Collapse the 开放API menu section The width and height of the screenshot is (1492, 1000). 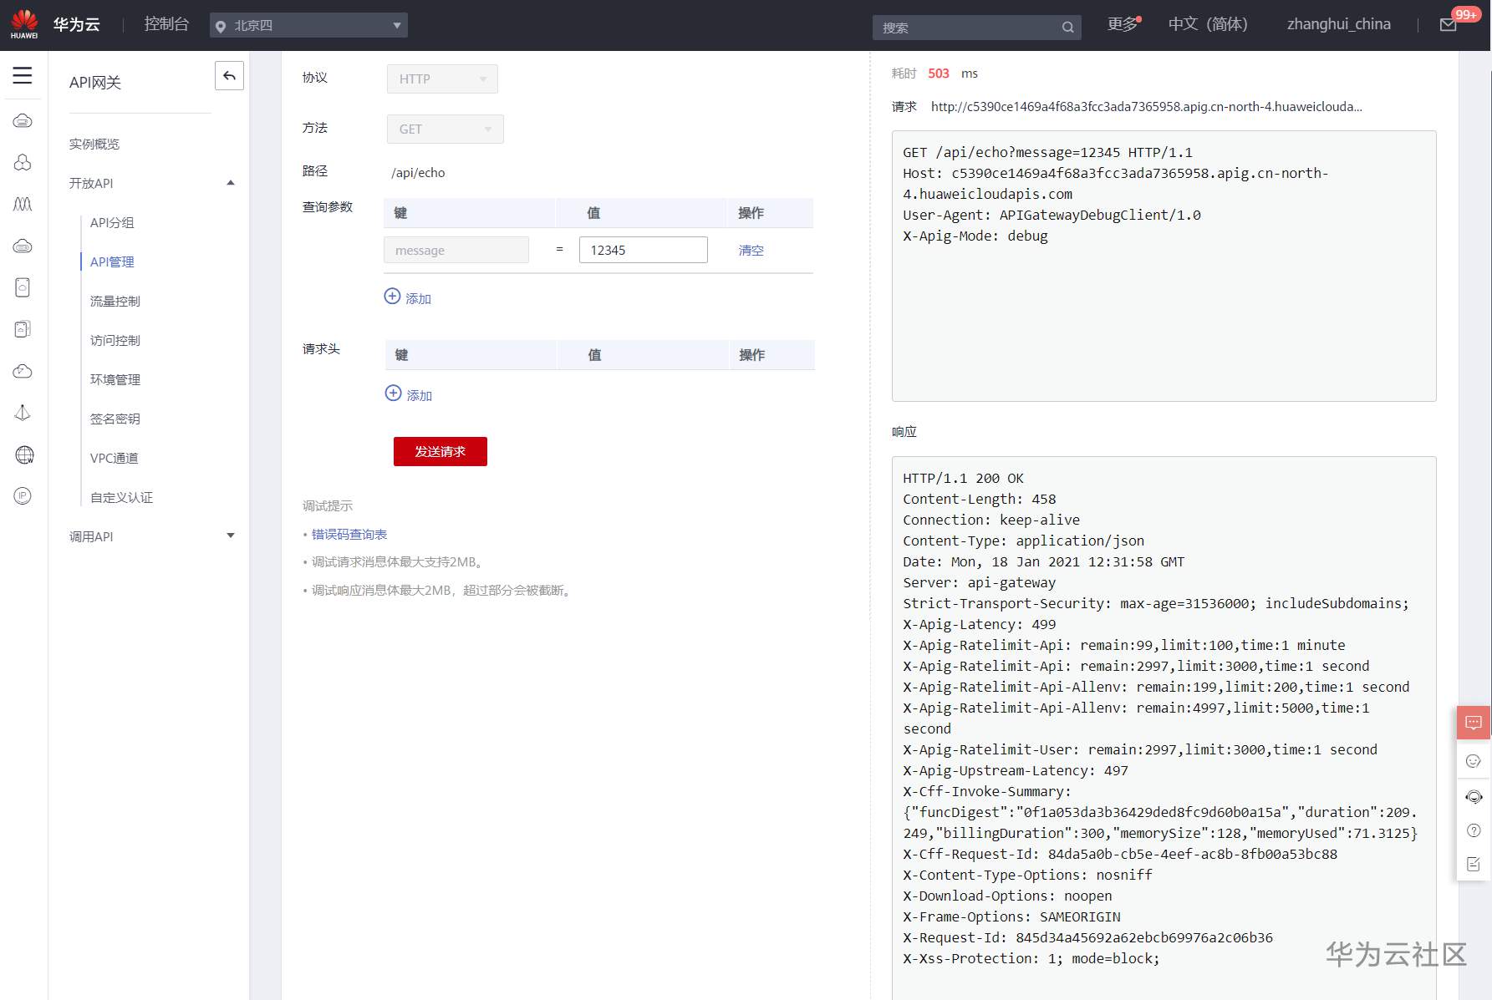pos(231,183)
